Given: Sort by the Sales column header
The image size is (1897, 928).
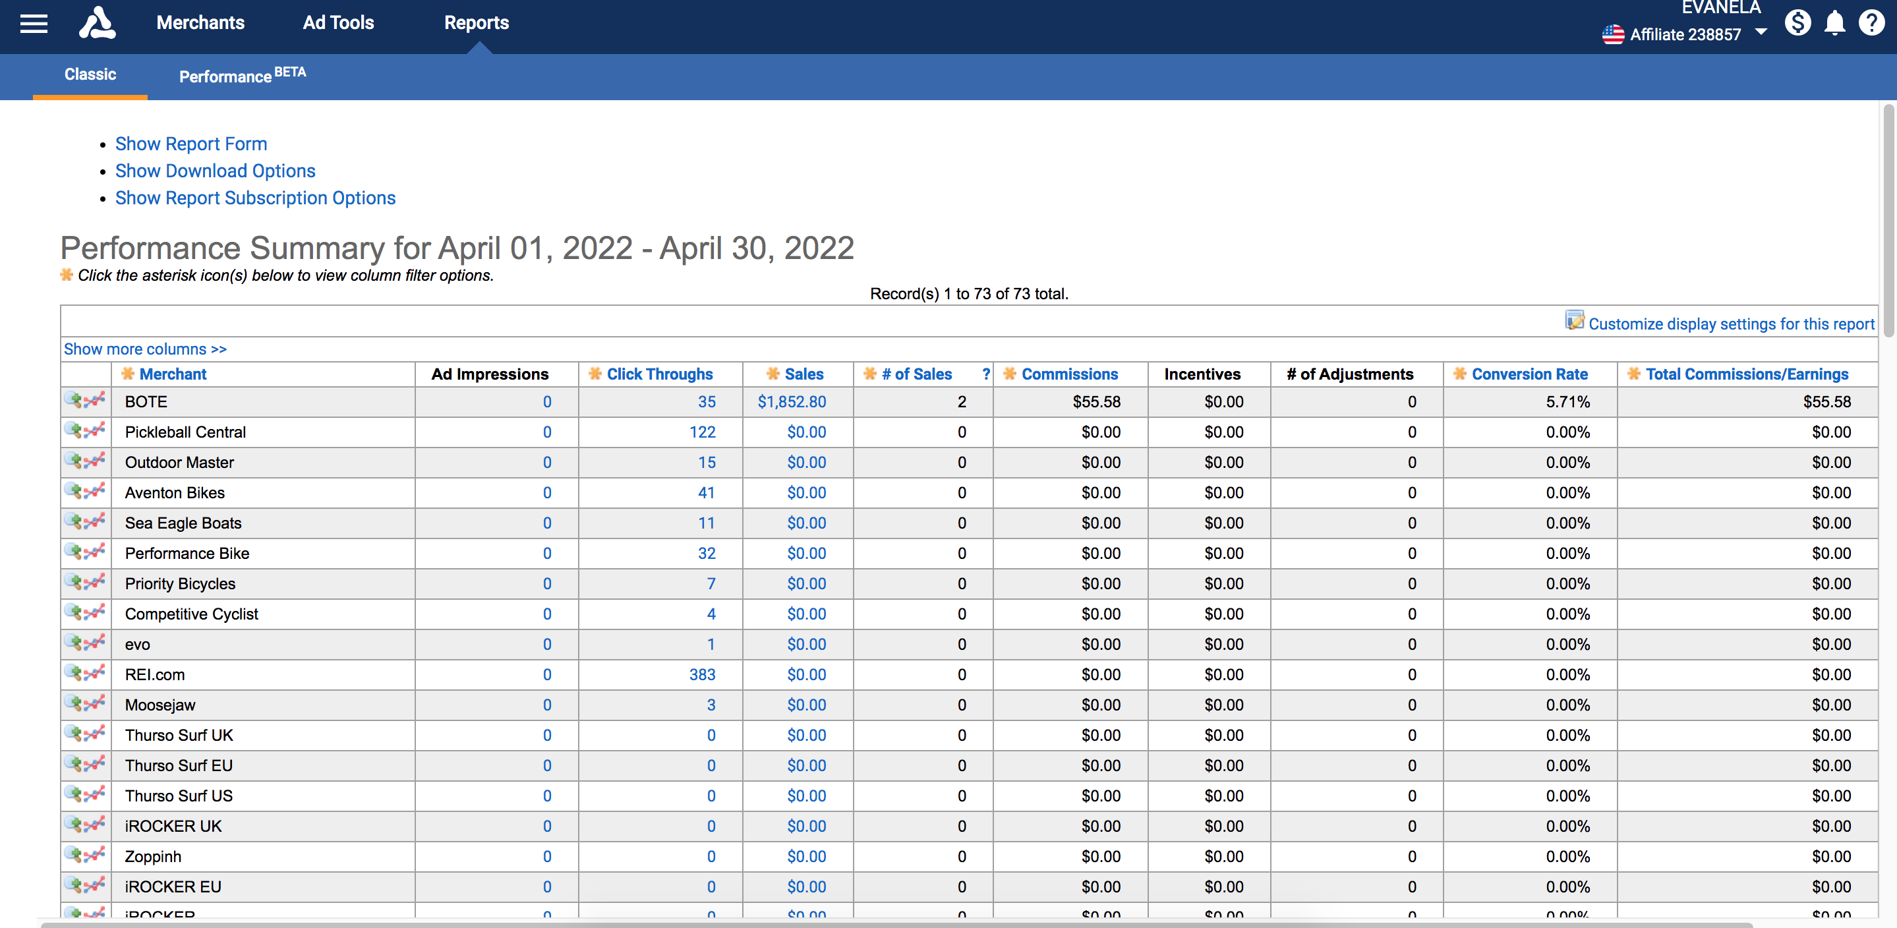Looking at the screenshot, I should tap(804, 374).
